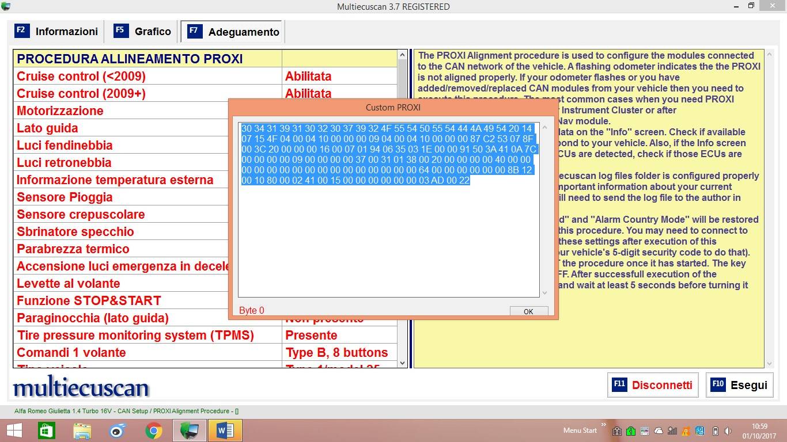The width and height of the screenshot is (787, 442).
Task: Select 'Informazione temperatura esterna' row
Action: tap(121, 180)
